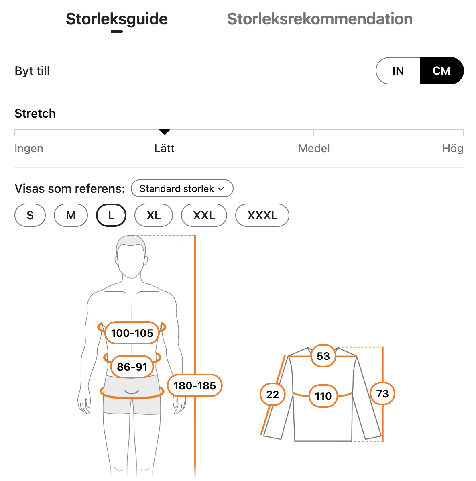The width and height of the screenshot is (476, 481).
Task: Click the Lätt stretch slider marker
Action: (165, 132)
